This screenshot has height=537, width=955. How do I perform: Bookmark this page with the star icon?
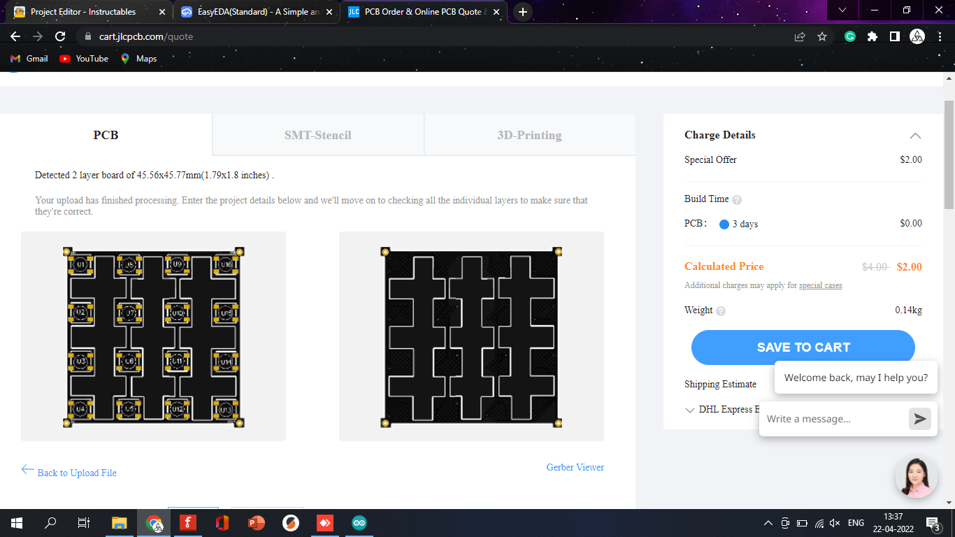point(823,35)
